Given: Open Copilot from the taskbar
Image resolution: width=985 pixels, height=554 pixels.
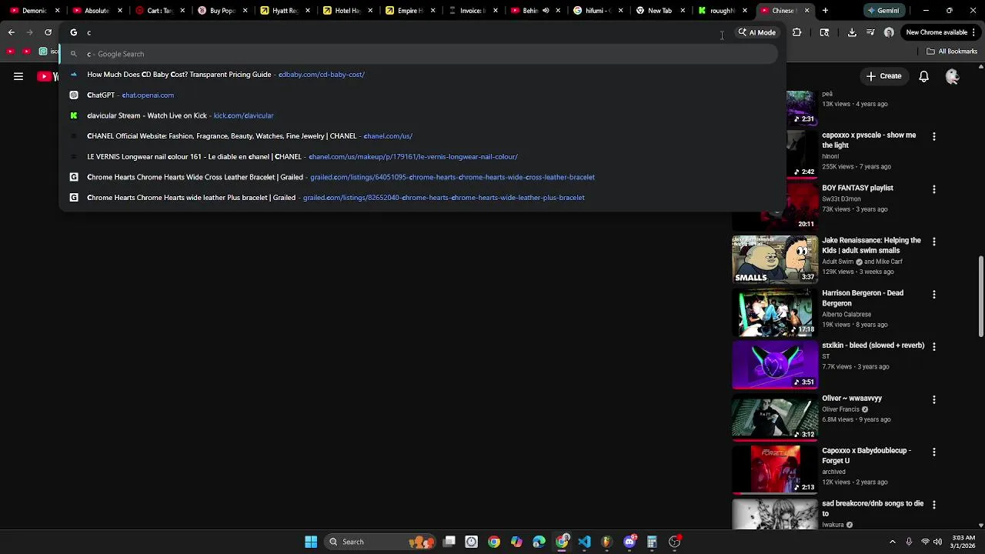Looking at the screenshot, I should click(x=516, y=542).
